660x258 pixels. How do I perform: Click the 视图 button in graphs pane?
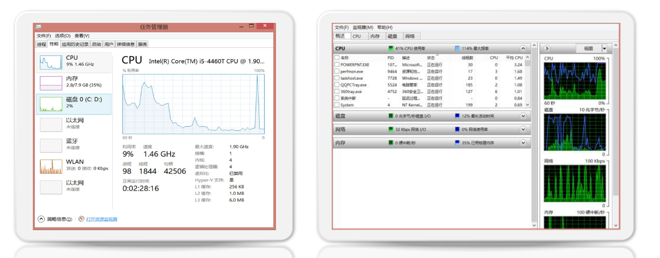tap(589, 48)
